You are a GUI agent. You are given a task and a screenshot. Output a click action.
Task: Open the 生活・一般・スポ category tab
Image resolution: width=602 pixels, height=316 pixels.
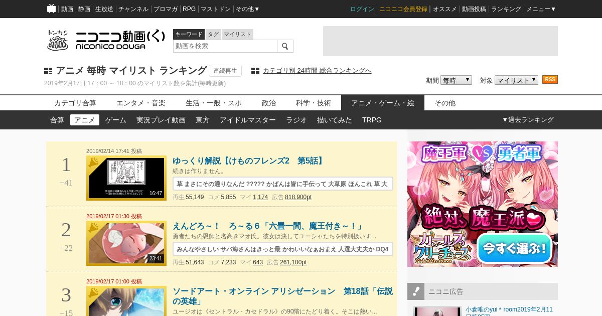[x=214, y=103]
